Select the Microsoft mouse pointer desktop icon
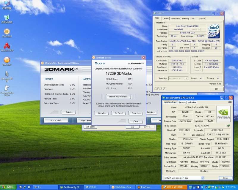This screenshot has height=190, width=238. (7, 76)
